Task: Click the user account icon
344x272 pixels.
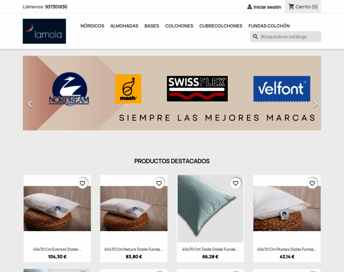Action: pyautogui.click(x=249, y=7)
